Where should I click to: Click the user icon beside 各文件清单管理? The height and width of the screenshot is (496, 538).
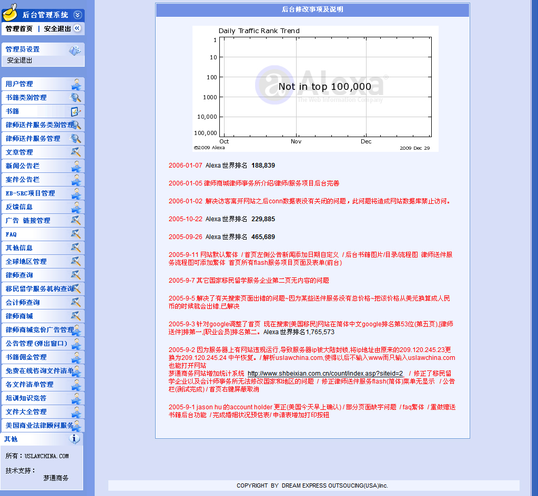[76, 385]
